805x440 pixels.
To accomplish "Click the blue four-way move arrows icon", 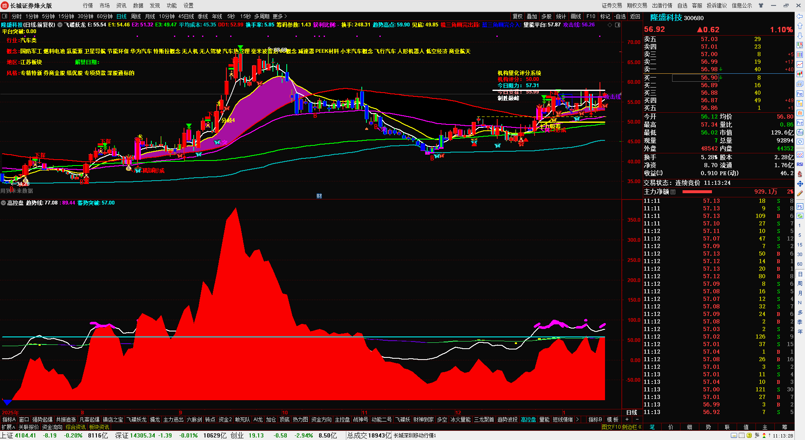I will 800,184.
